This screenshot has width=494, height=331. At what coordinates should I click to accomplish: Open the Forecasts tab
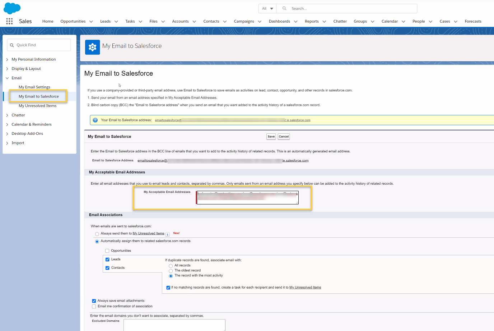(473, 22)
